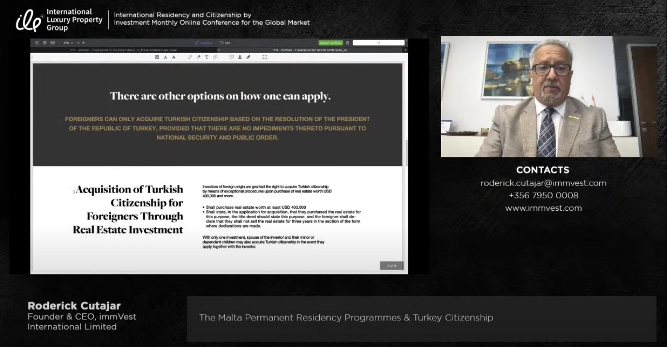This screenshot has height=347, width=667.
Task: Add a note with the comment bubble icon
Action: (x=232, y=57)
